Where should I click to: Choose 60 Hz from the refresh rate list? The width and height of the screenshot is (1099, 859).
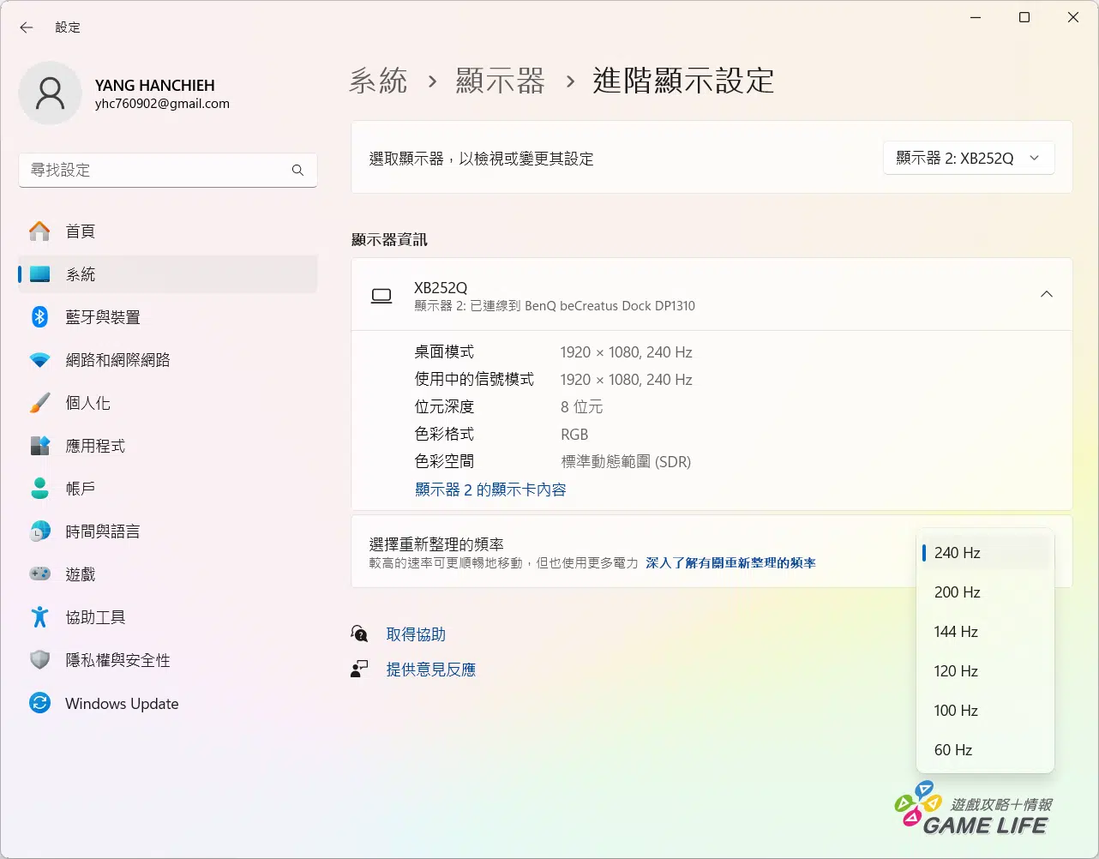pos(953,750)
